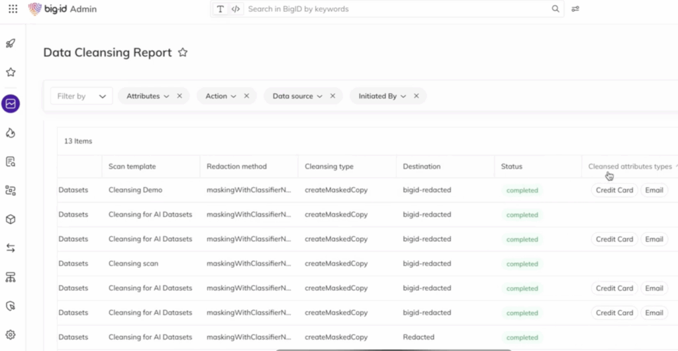The image size is (678, 351).
Task: Open search filter settings icon
Action: 575,9
